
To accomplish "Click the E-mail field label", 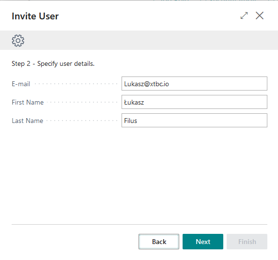I will click(21, 84).
